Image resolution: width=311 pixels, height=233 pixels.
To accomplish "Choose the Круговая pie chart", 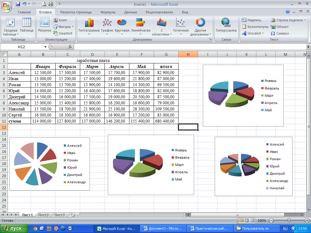I will 122,27.
